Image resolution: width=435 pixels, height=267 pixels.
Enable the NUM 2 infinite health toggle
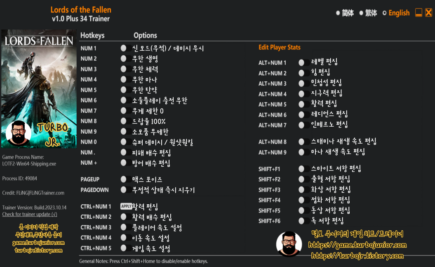pyautogui.click(x=126, y=59)
